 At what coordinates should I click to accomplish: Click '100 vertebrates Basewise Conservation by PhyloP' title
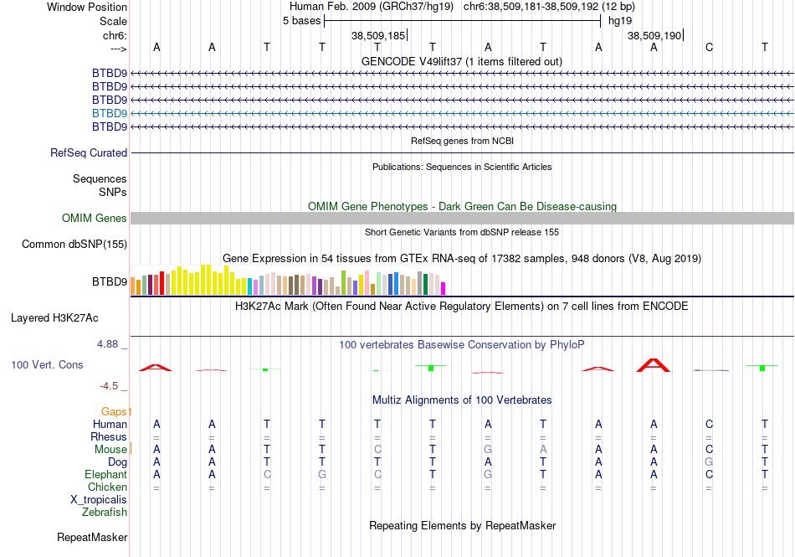click(x=462, y=345)
